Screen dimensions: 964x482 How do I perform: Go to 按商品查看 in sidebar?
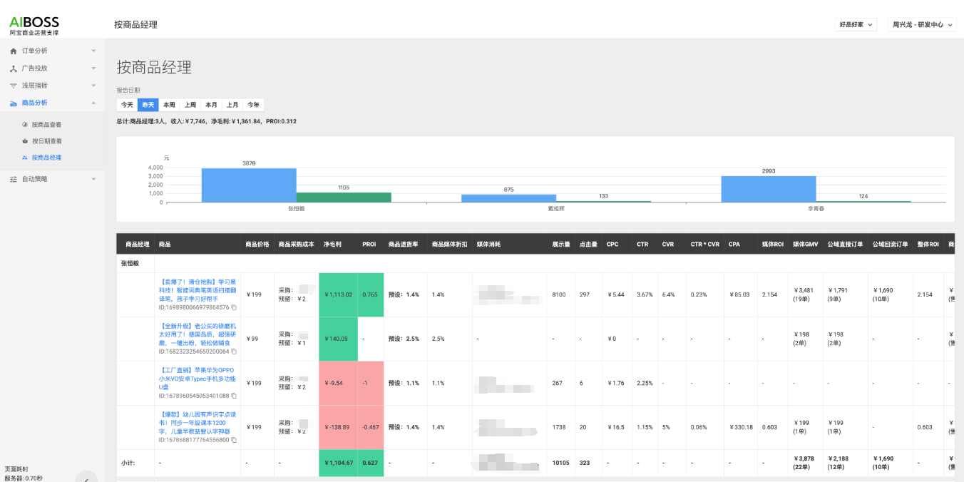click(x=46, y=125)
